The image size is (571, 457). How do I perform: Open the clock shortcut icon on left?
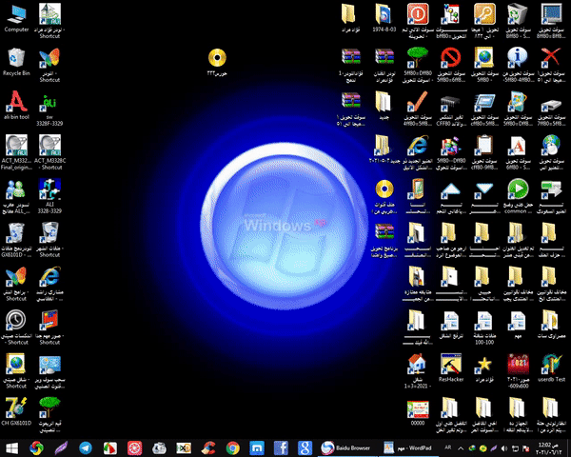point(16,328)
